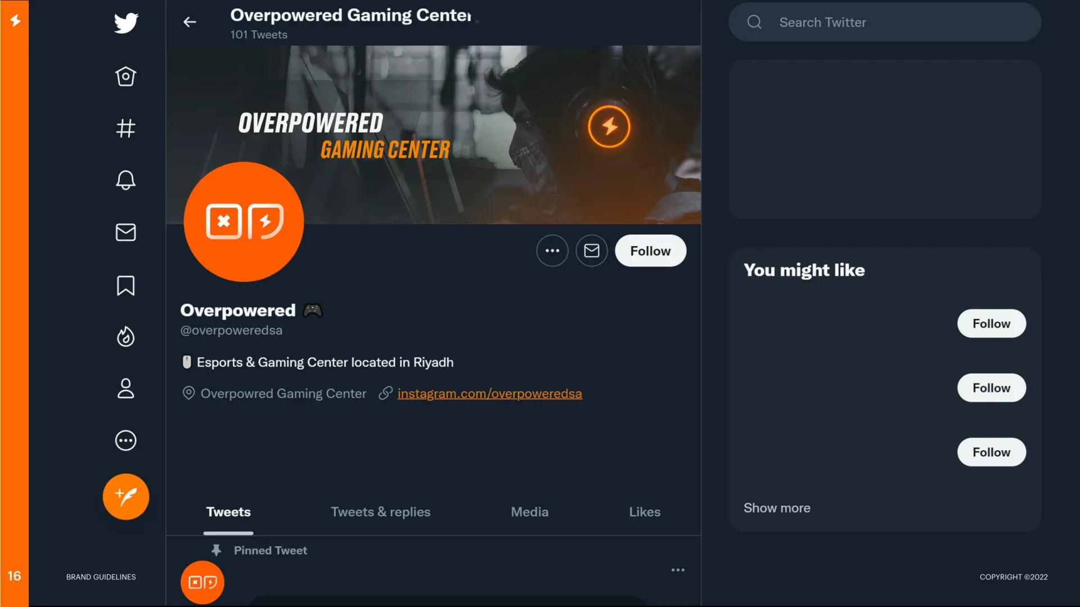Click the Pinned Tweet label
The height and width of the screenshot is (607, 1080).
tap(271, 551)
